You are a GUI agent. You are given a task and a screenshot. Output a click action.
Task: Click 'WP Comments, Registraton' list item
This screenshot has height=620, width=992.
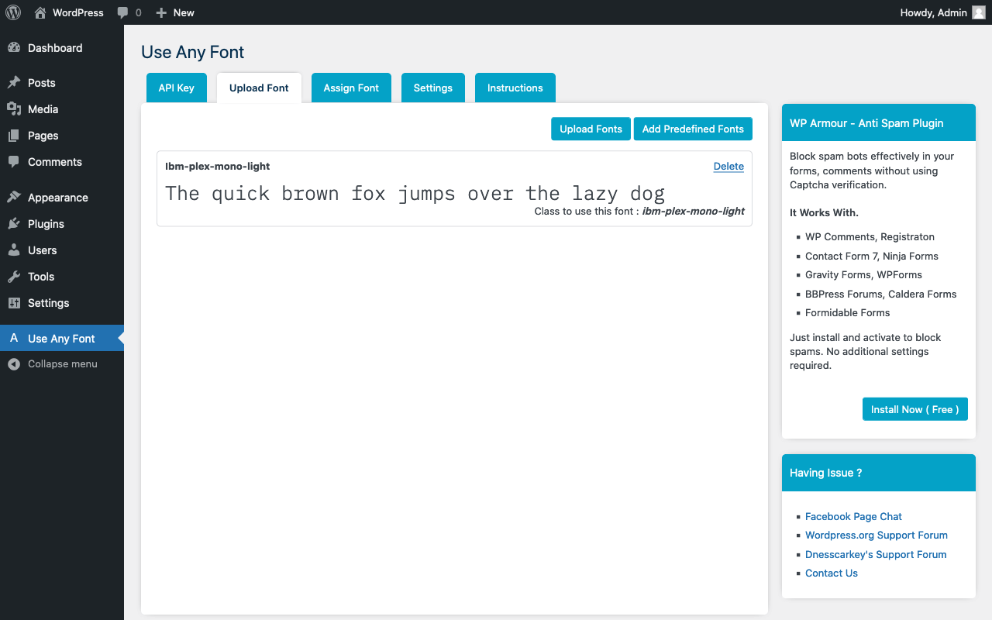(870, 236)
